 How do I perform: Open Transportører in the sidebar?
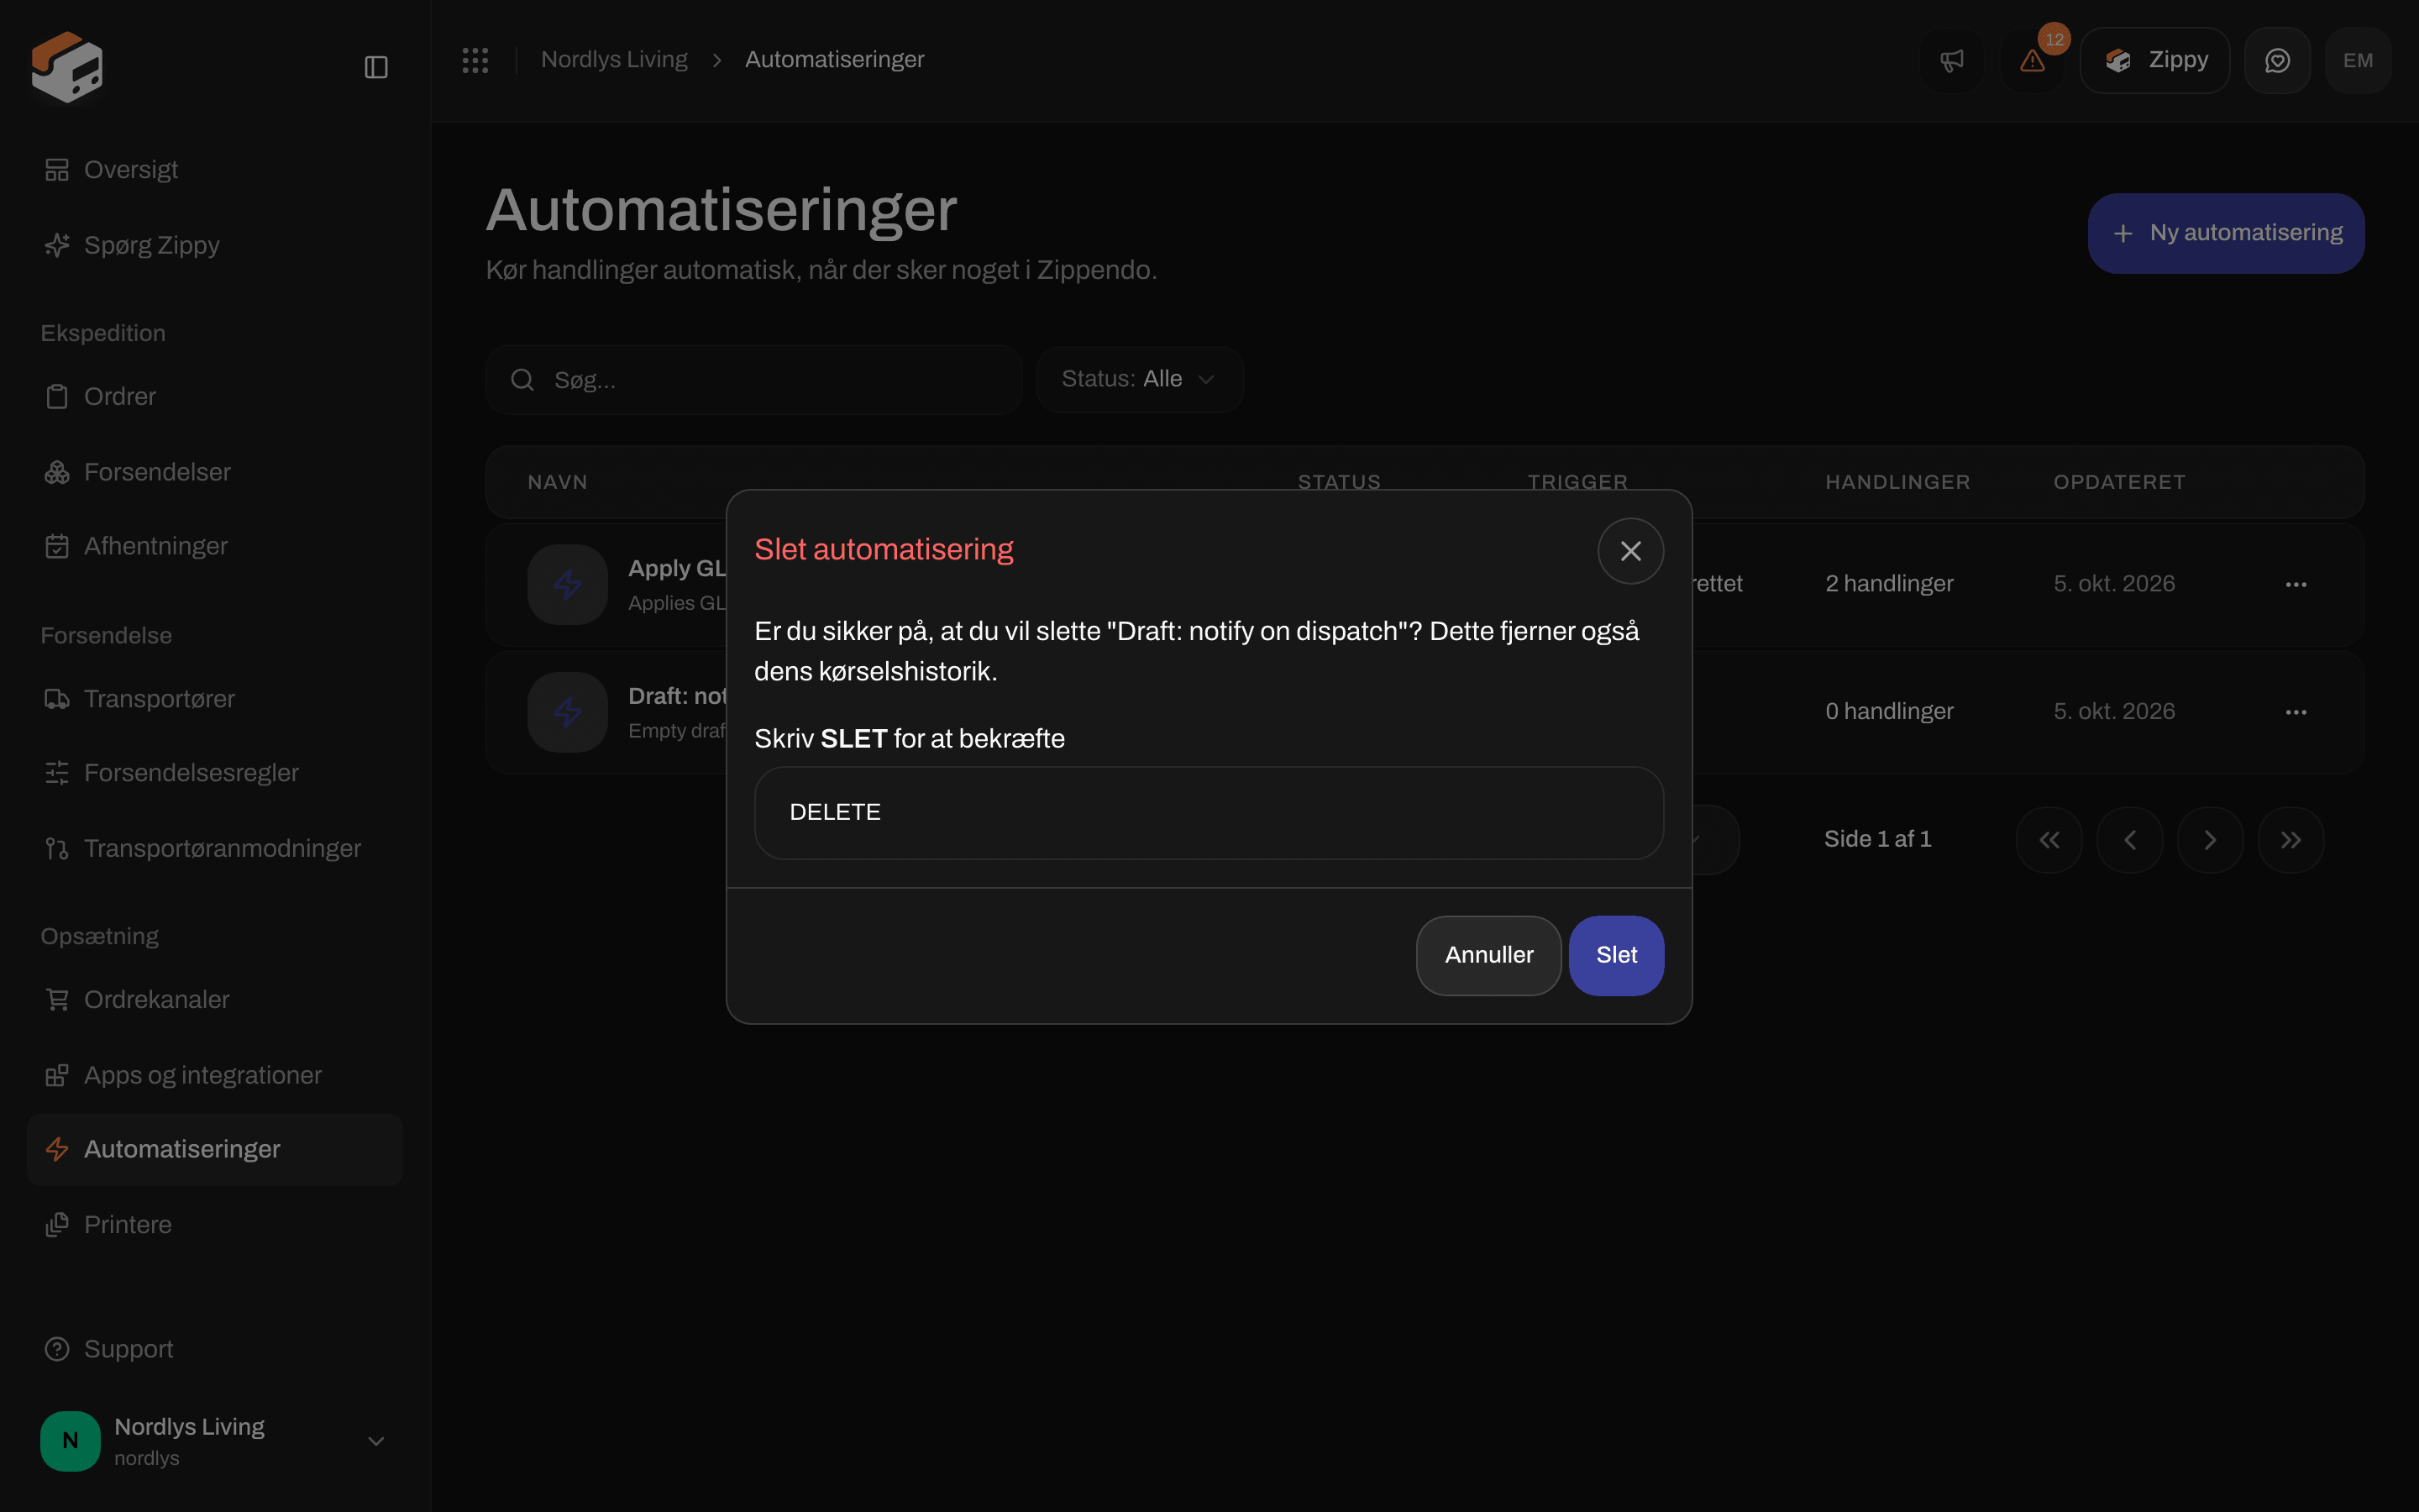[214, 699]
